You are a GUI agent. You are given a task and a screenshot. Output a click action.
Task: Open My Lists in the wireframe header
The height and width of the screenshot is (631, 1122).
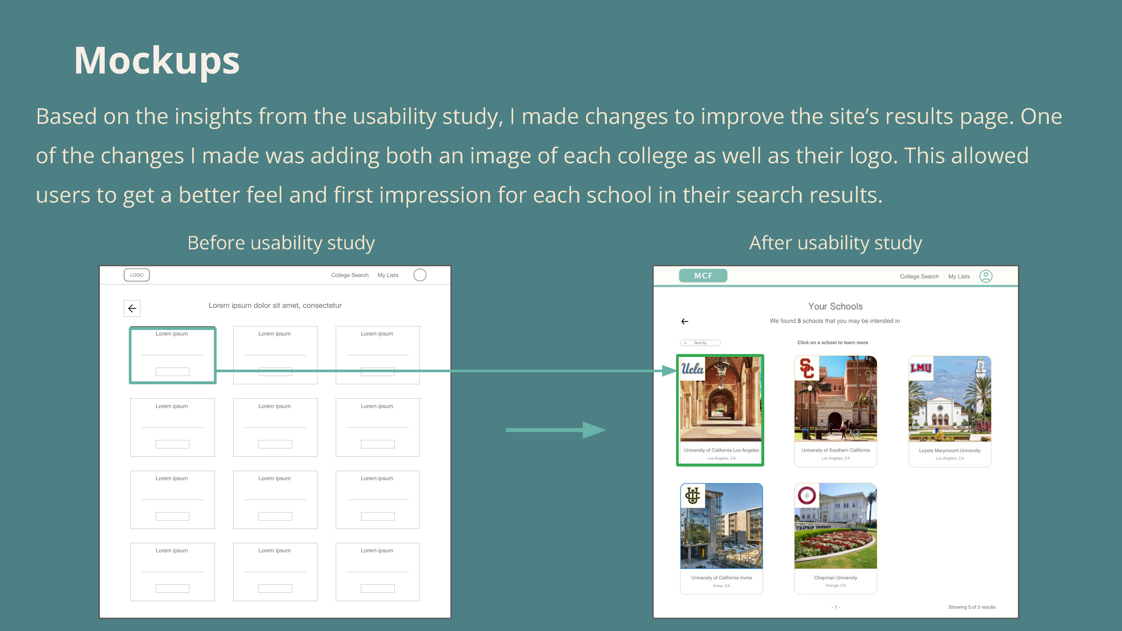(388, 275)
